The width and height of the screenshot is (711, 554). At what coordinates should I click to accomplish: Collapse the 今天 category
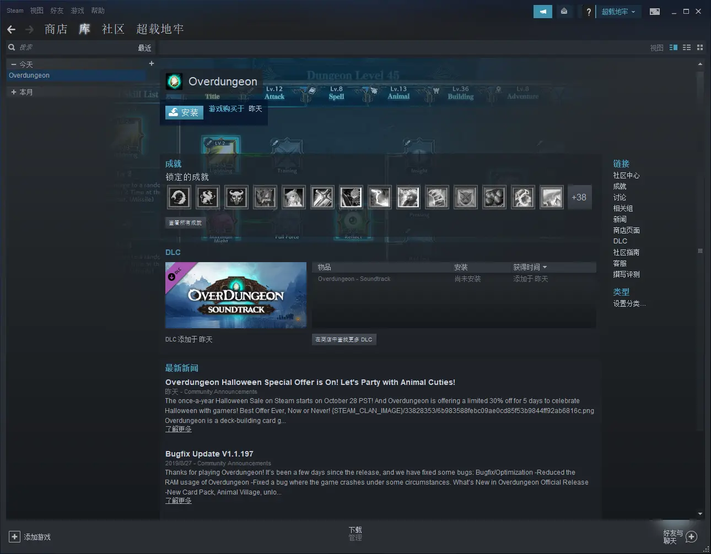(x=13, y=64)
